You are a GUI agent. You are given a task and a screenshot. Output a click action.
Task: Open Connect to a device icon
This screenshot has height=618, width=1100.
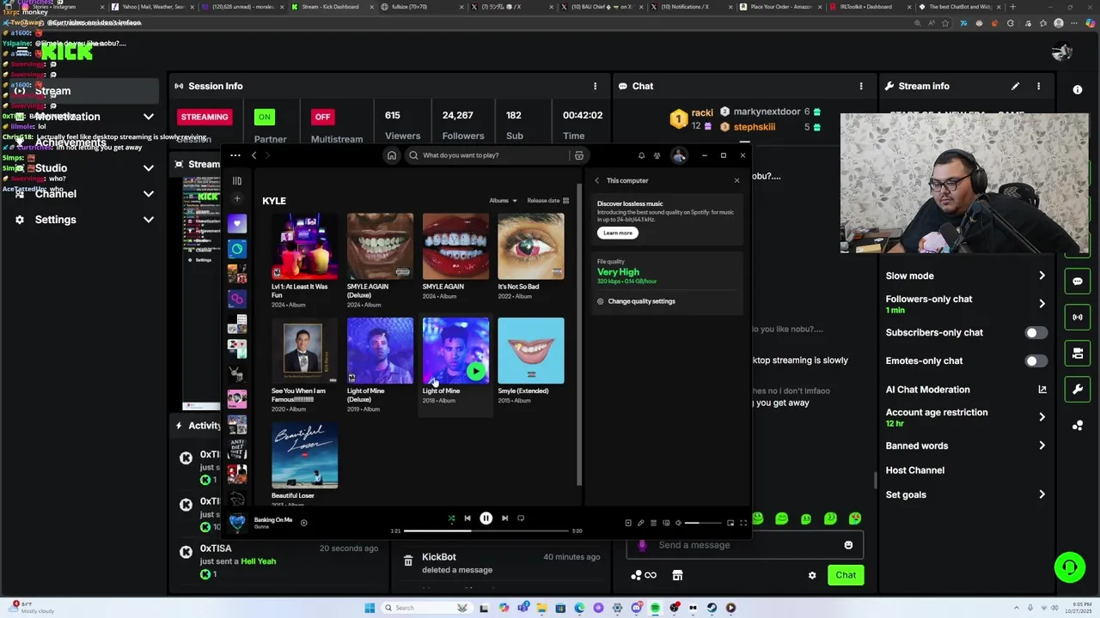[x=666, y=523]
